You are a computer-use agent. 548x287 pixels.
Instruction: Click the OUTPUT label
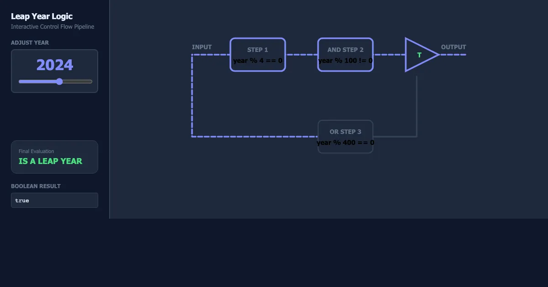[x=453, y=47]
